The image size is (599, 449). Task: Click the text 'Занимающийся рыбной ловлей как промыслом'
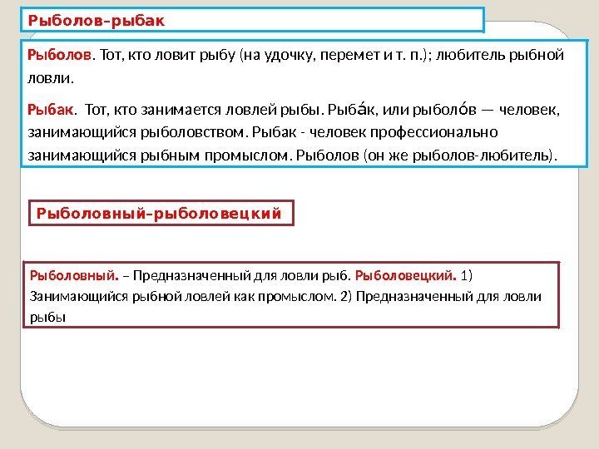tap(182, 296)
